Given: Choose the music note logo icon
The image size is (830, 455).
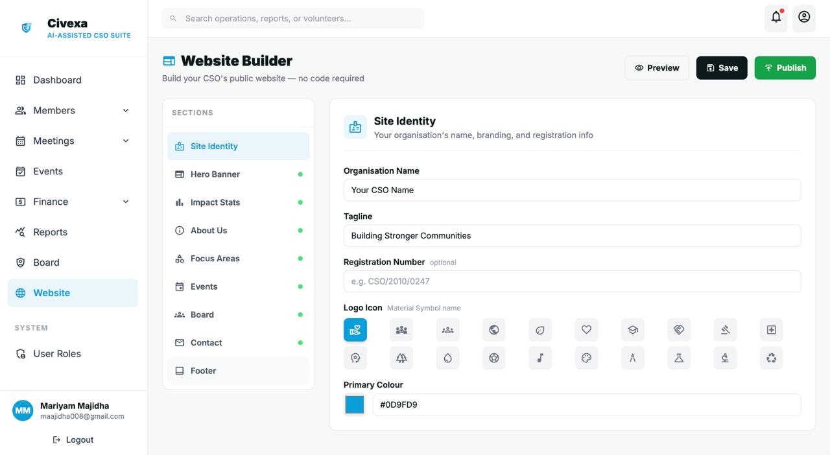Looking at the screenshot, I should coord(539,357).
